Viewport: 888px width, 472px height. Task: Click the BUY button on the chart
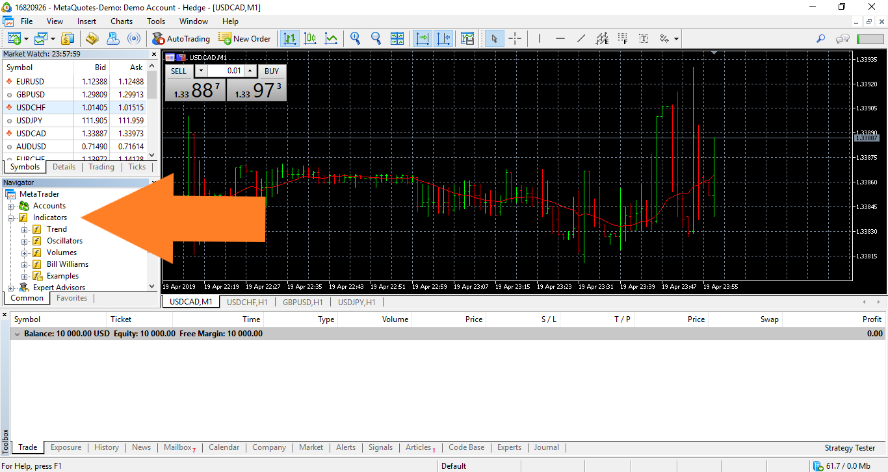[x=272, y=71]
